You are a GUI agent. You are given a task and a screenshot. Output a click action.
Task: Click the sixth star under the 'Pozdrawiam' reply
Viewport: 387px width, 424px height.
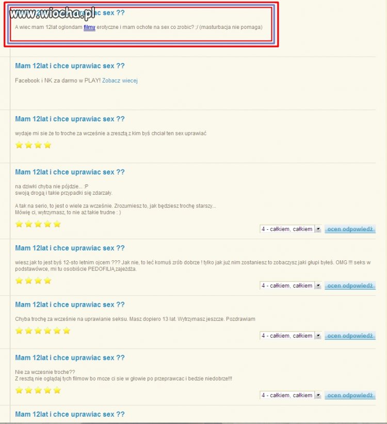(x=67, y=331)
